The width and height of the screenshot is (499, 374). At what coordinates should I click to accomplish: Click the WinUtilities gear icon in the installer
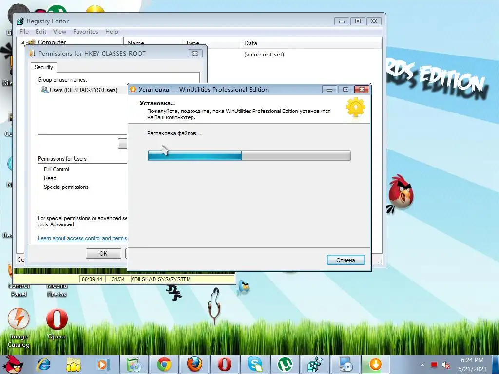[355, 108]
